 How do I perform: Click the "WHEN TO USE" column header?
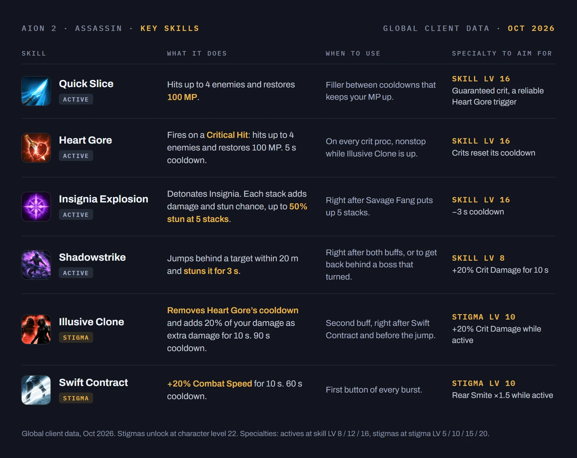click(x=353, y=53)
